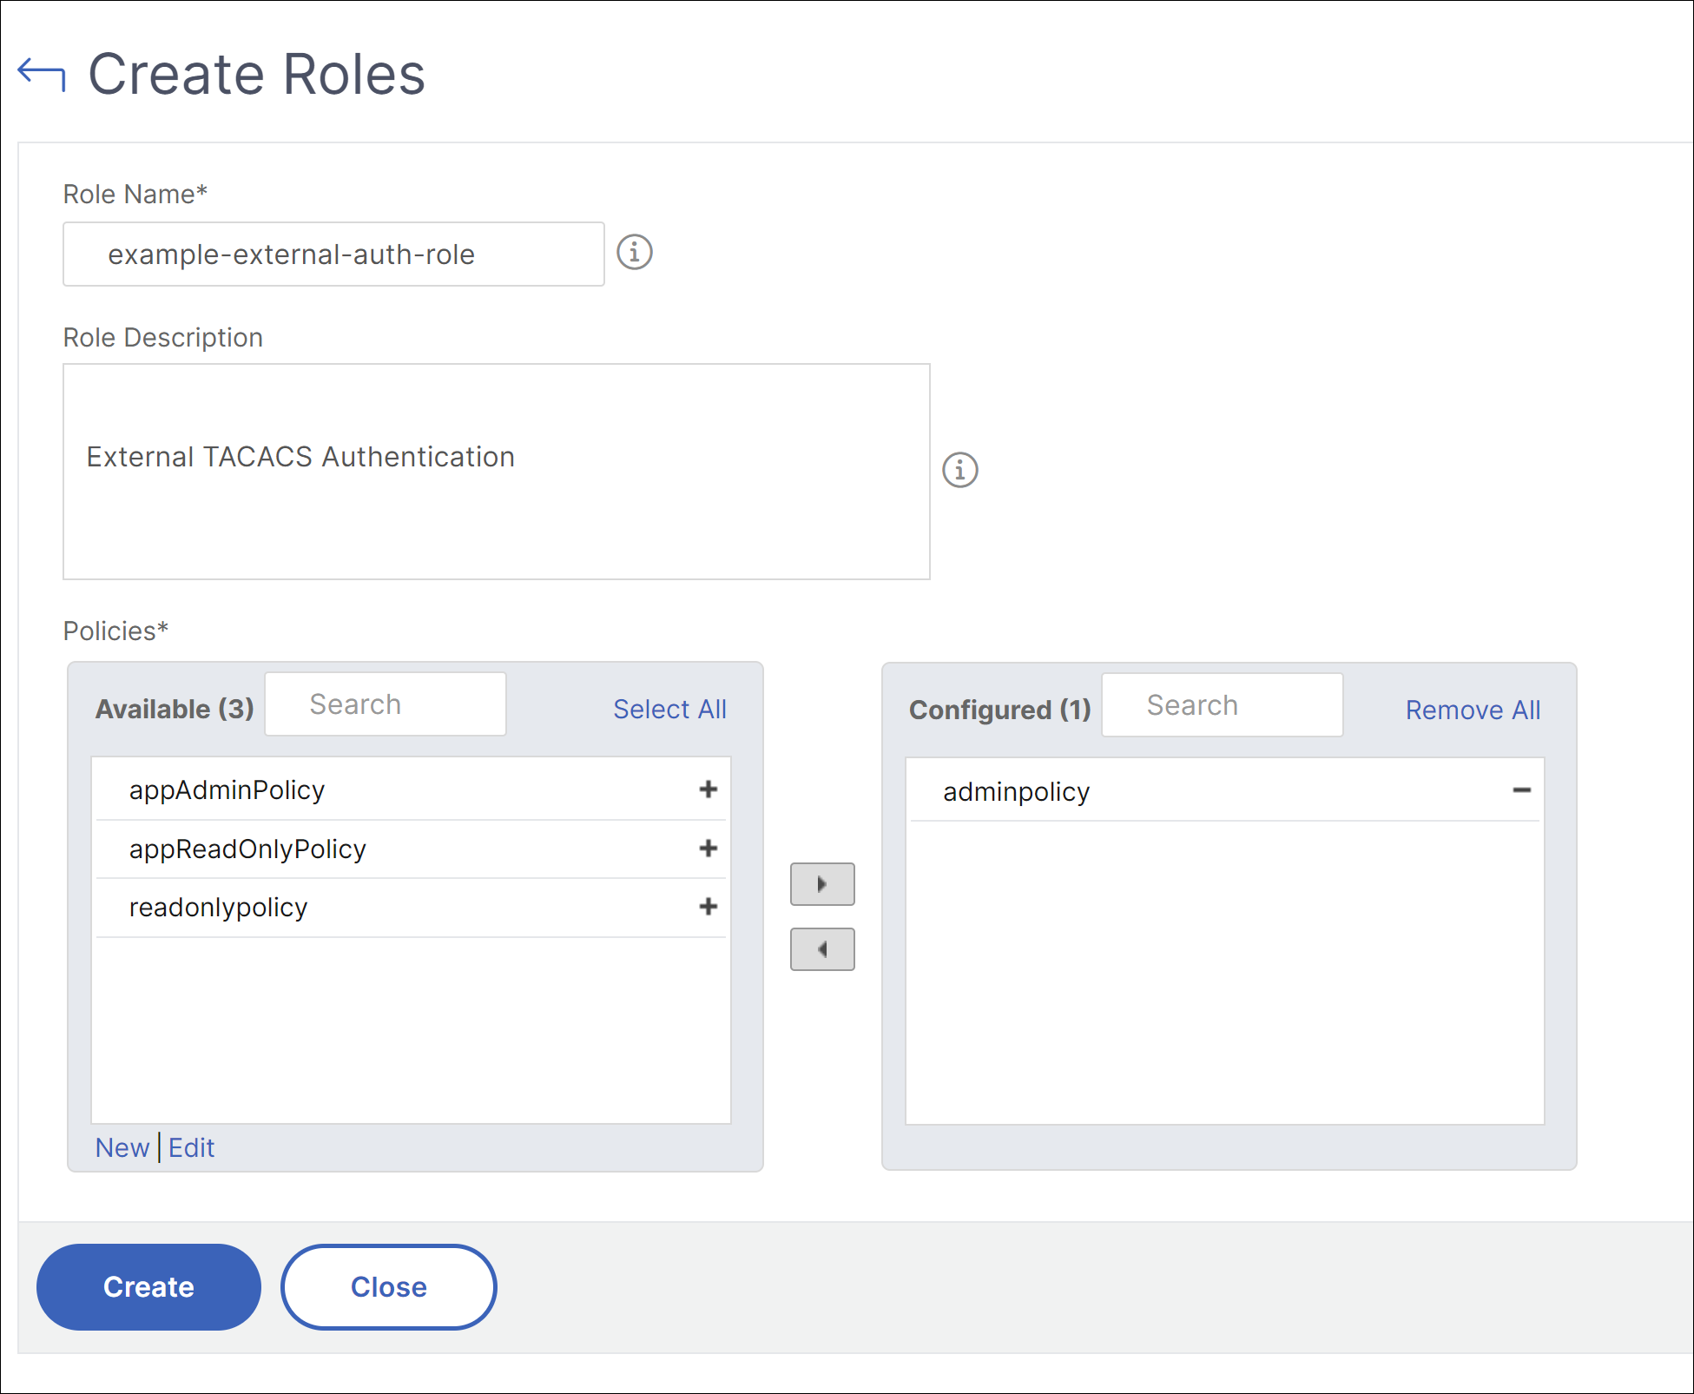This screenshot has height=1394, width=1694.
Task: Click the Edit policy link
Action: coord(191,1147)
